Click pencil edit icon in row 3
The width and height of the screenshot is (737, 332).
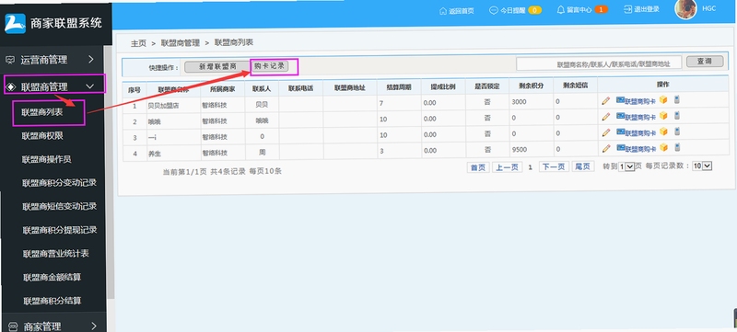pos(606,132)
